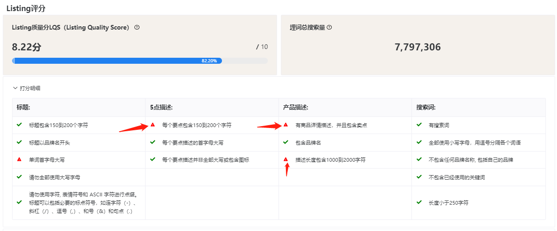Click green check icon for 请勿全部使用大写字母
The height and width of the screenshot is (231, 557).
coord(19,177)
